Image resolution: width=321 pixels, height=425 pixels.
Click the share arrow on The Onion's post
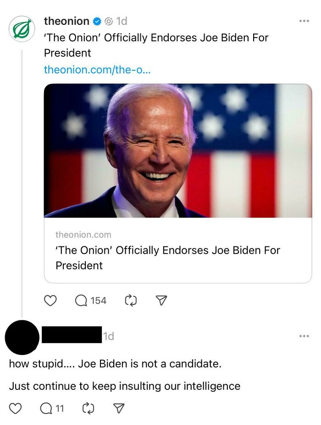point(161,300)
